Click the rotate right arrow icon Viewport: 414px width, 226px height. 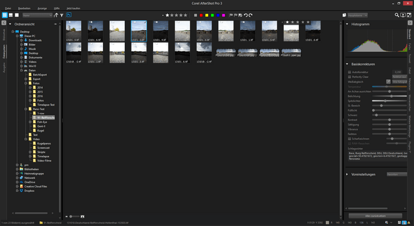point(251,15)
